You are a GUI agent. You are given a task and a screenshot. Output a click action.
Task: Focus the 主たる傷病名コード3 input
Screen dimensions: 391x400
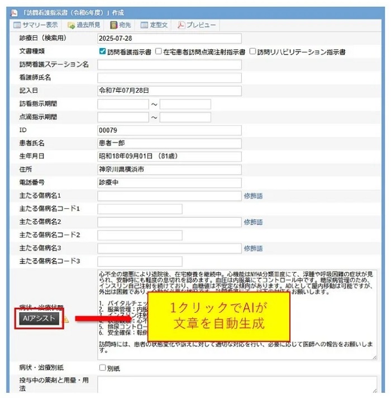click(140, 261)
